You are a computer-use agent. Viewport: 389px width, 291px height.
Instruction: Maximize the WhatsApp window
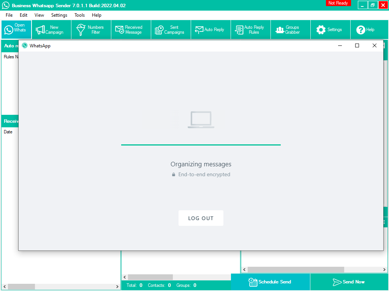357,45
